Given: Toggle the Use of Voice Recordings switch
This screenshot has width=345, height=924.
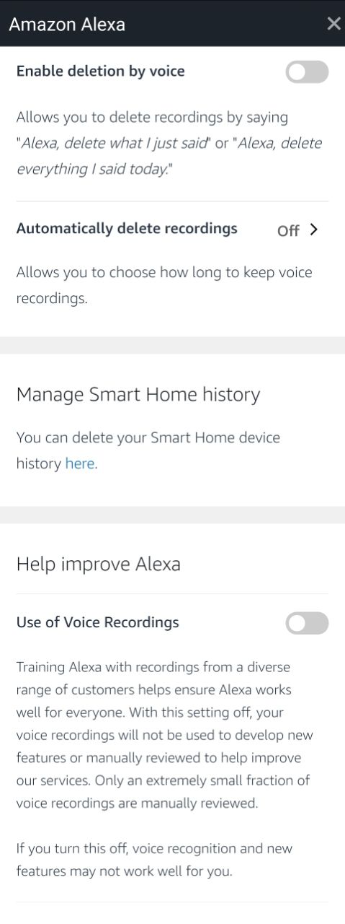Looking at the screenshot, I should pos(307,623).
